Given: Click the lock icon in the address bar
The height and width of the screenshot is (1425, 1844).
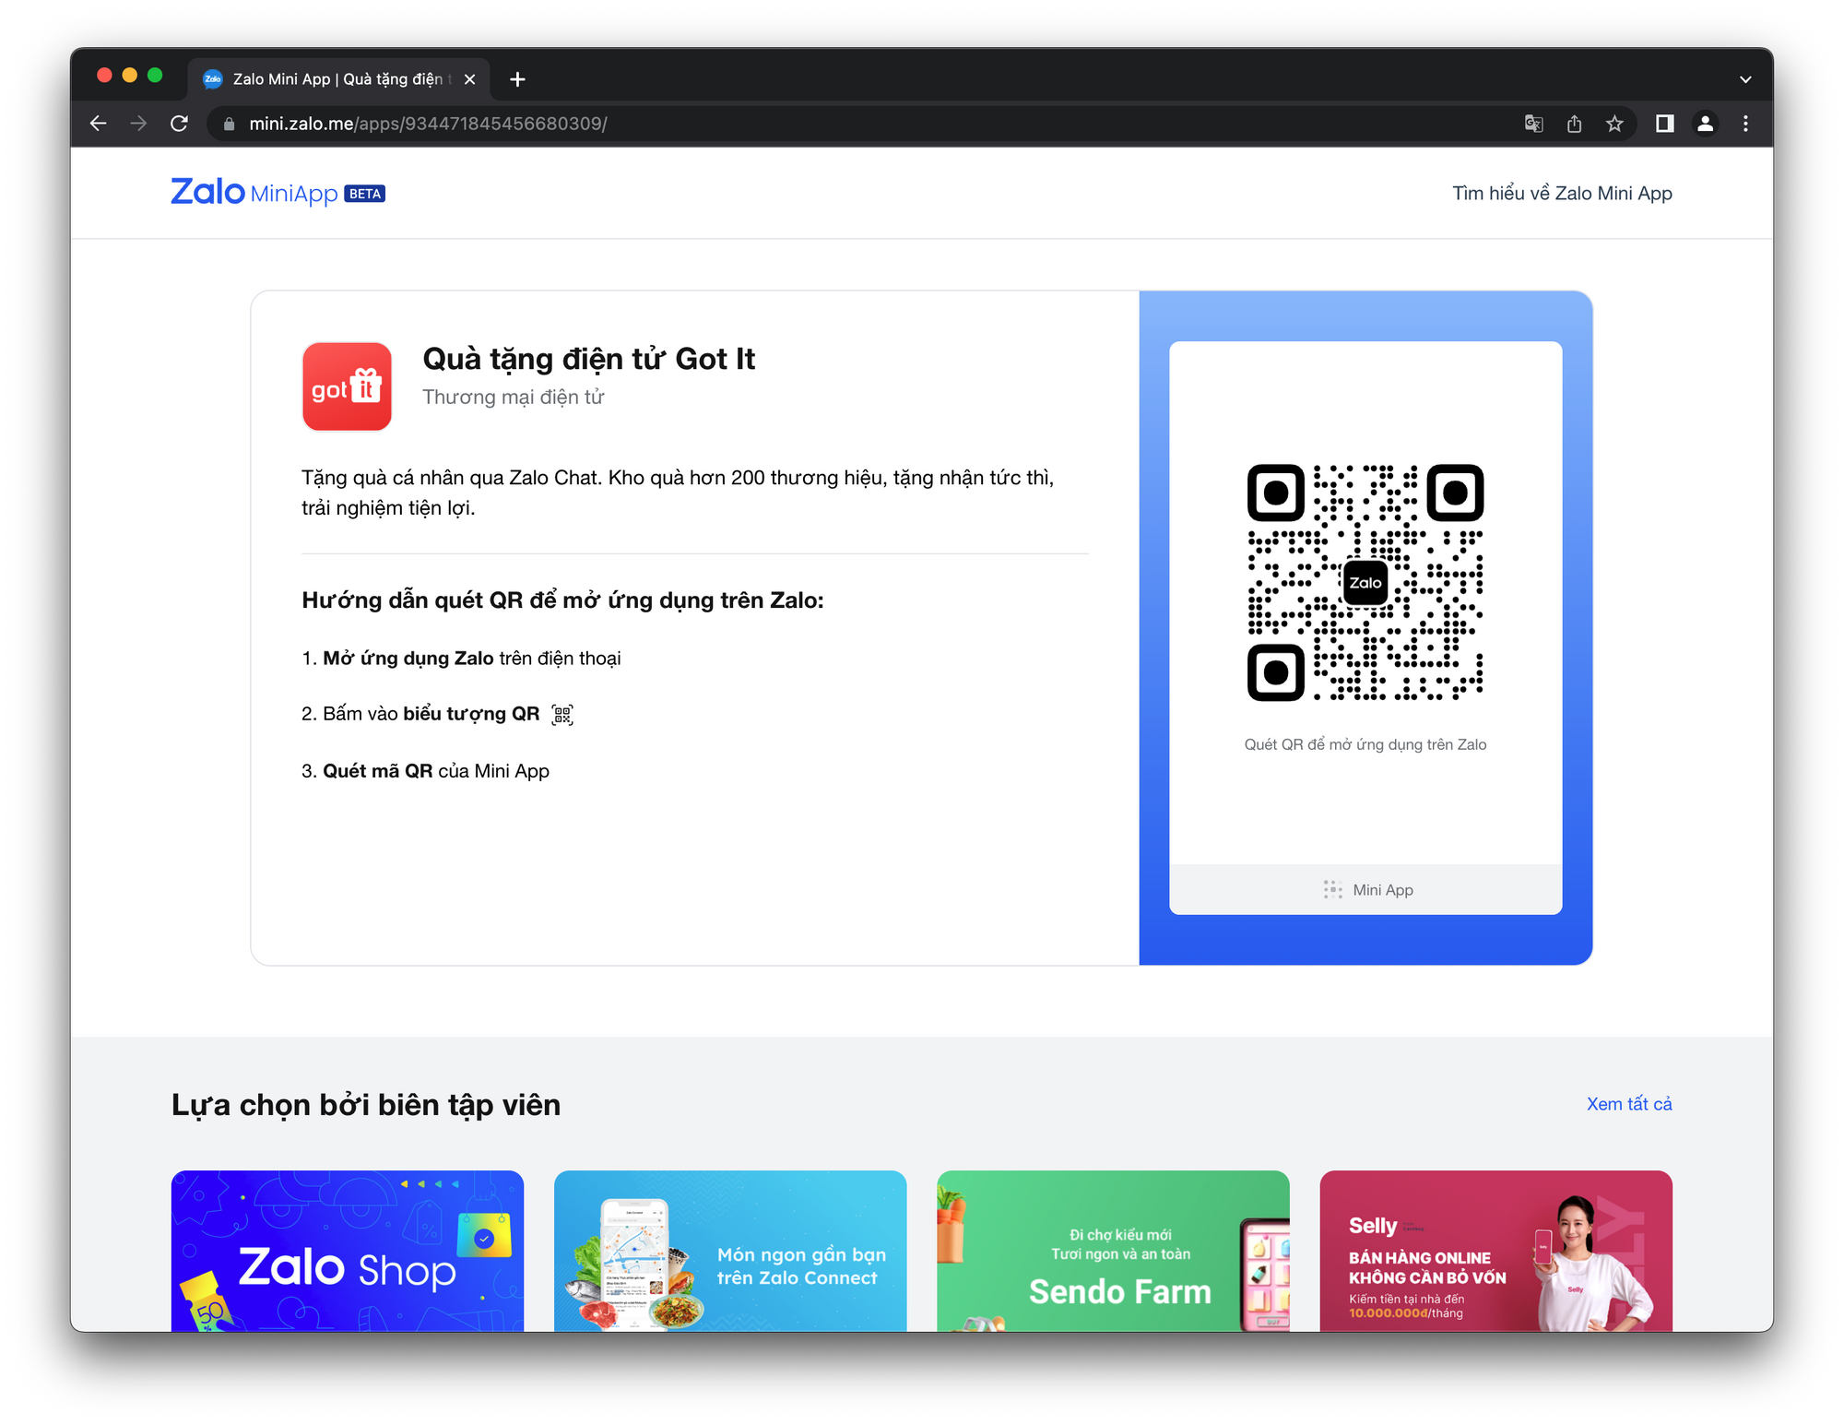Looking at the screenshot, I should [229, 124].
